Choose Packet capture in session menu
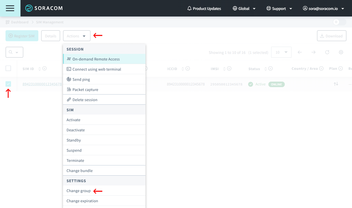The height and width of the screenshot is (208, 352). [x=85, y=90]
